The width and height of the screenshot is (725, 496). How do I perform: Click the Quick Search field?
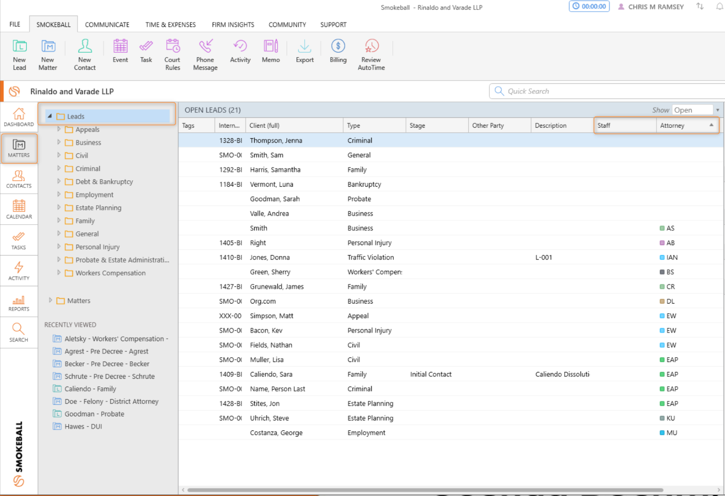607,91
